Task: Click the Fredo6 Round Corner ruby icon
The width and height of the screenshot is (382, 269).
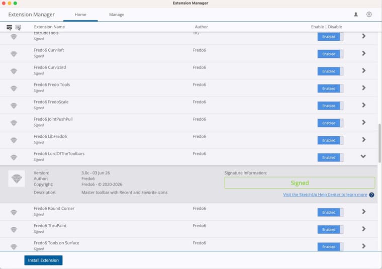Action: tap(14, 213)
